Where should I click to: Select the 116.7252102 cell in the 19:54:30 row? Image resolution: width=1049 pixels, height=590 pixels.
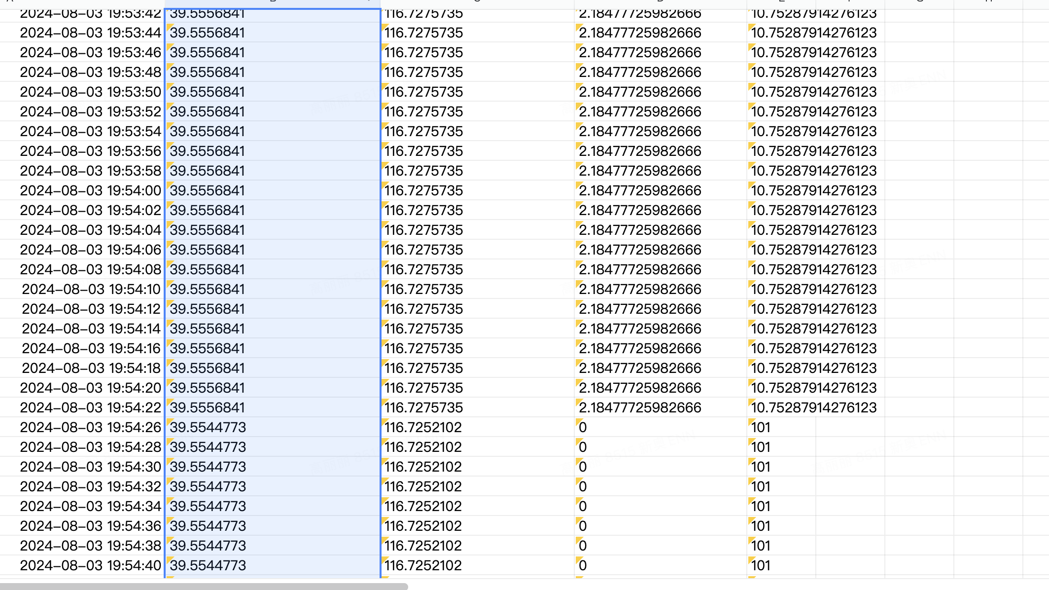coord(423,467)
